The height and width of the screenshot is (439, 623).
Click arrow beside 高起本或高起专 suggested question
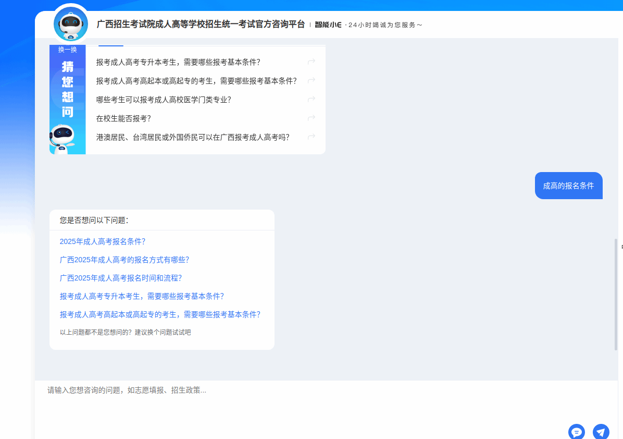click(311, 81)
